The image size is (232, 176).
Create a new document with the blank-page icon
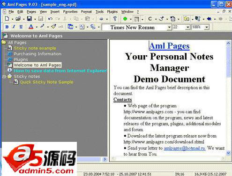coord(7,19)
